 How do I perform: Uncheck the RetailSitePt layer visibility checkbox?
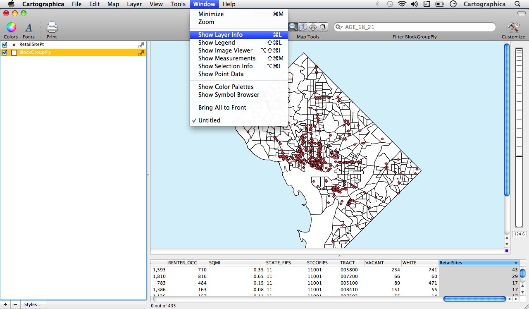[5, 45]
